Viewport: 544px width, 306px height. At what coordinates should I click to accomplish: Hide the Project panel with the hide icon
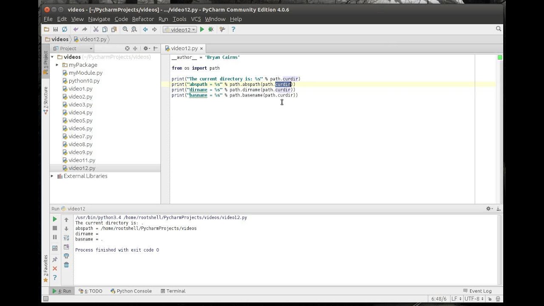[156, 48]
